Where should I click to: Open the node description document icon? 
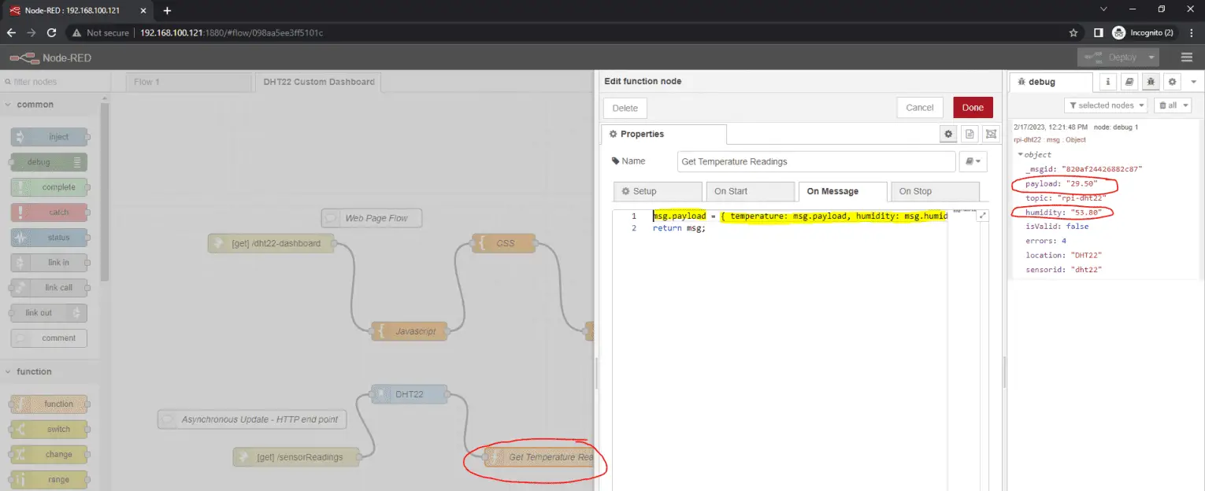[x=970, y=135]
